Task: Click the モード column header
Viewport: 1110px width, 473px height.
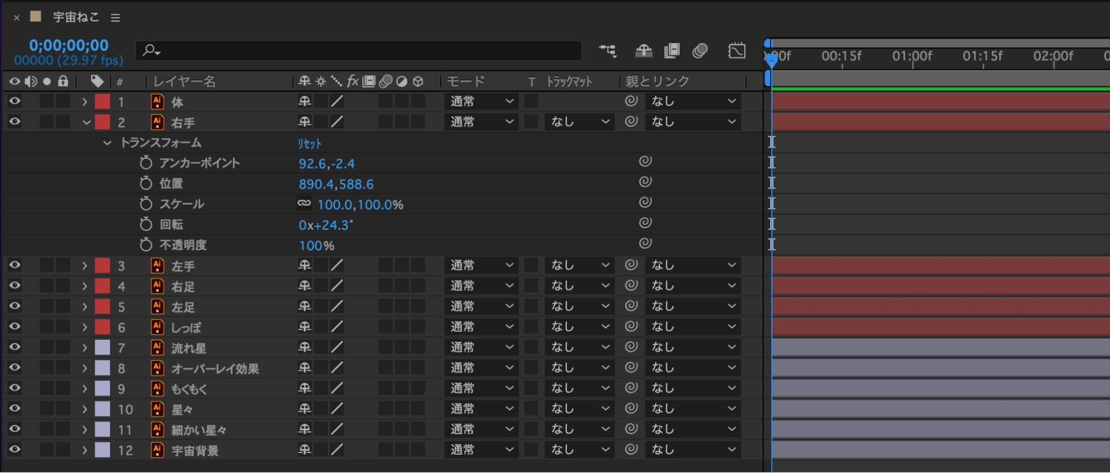Action: [x=466, y=82]
